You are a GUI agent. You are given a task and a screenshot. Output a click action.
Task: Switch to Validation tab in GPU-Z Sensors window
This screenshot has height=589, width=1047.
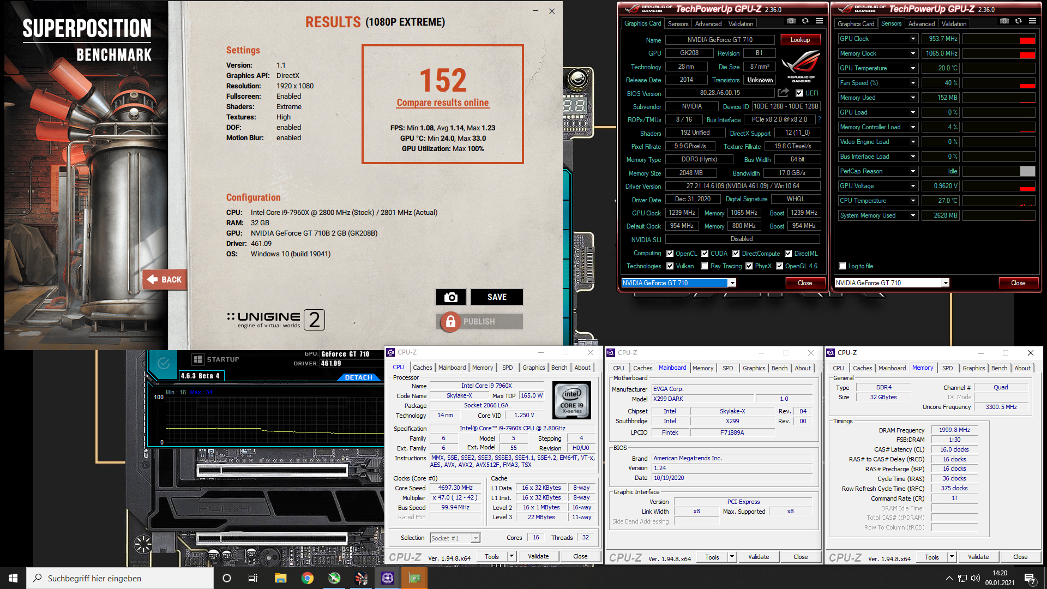pos(954,24)
